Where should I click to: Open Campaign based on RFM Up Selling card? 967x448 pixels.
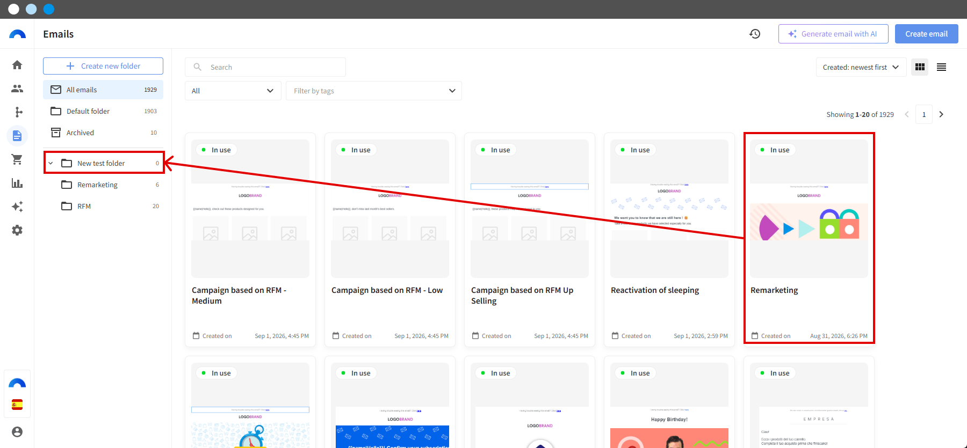coord(530,240)
